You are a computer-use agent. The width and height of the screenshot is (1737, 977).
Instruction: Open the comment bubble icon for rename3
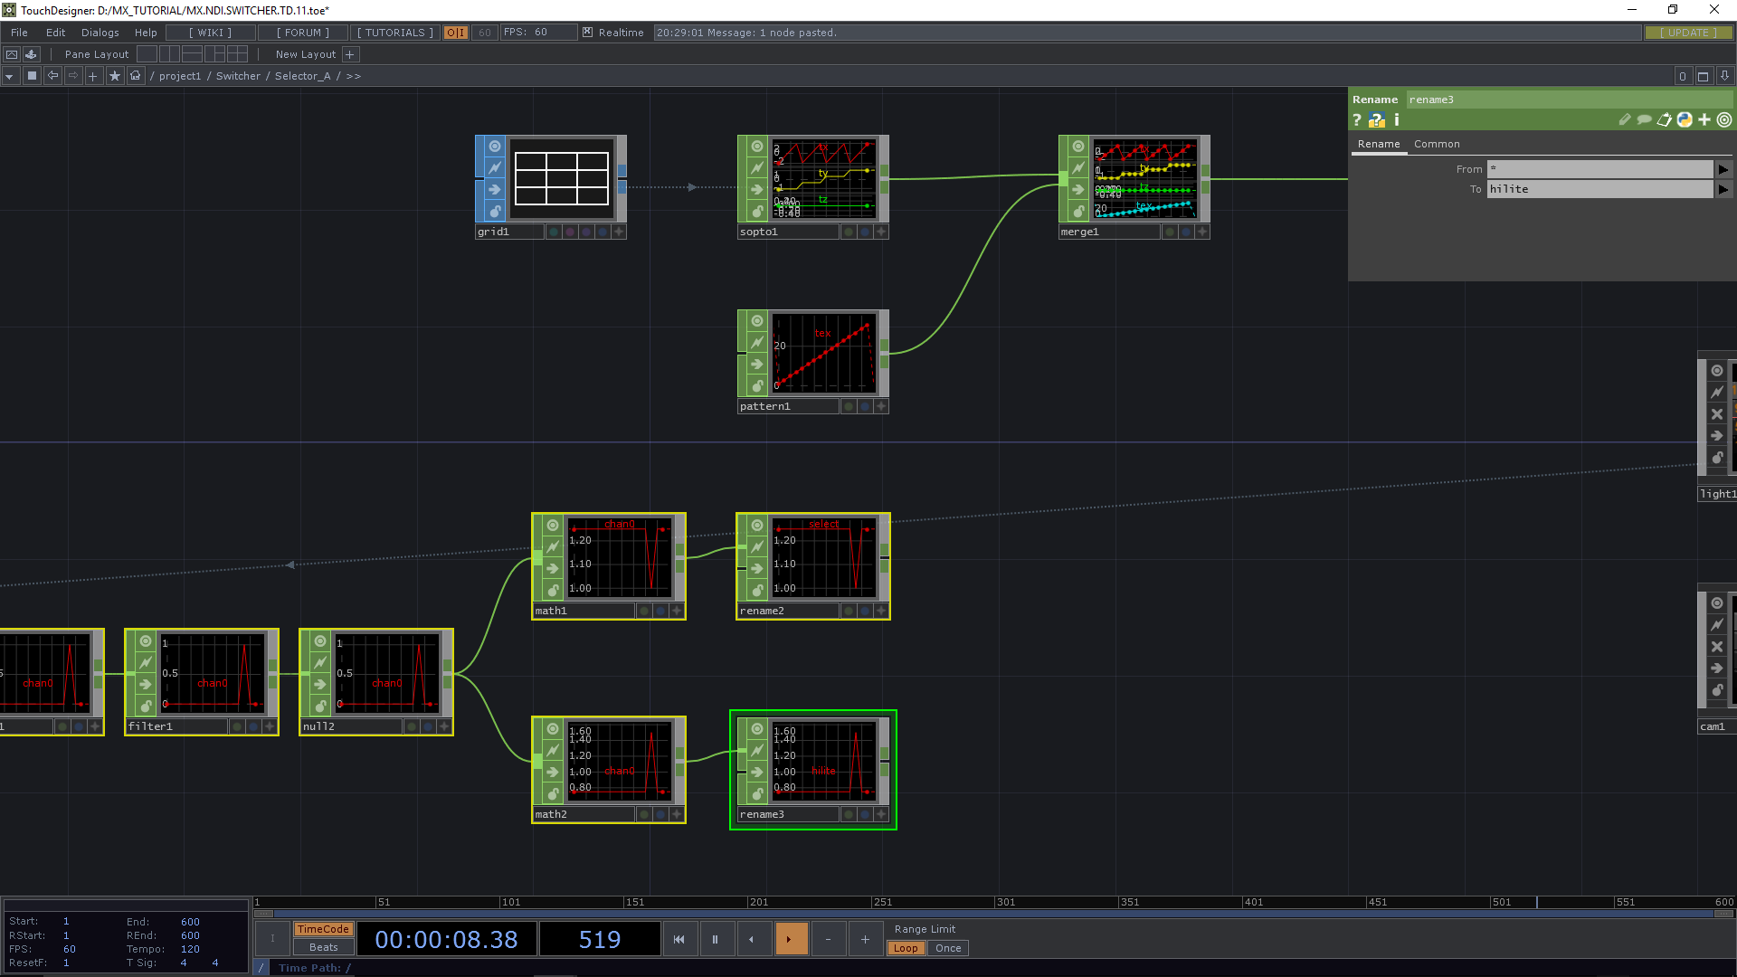(1645, 119)
